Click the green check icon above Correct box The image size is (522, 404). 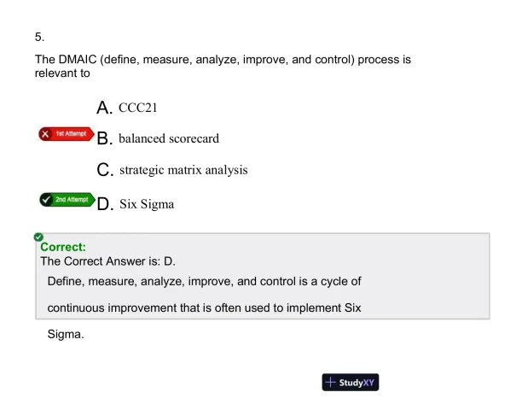coord(38,236)
